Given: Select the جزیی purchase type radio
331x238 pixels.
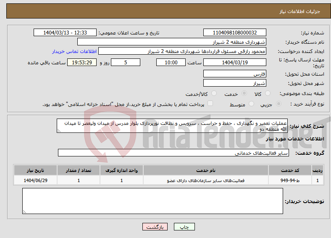Looking at the screenshot, I should coord(278,104).
